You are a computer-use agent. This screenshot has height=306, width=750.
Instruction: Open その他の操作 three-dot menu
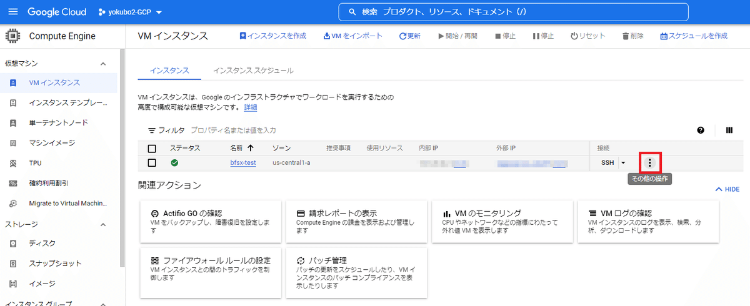(650, 163)
